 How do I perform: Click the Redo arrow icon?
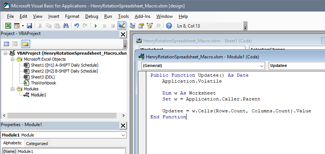[x=85, y=26]
